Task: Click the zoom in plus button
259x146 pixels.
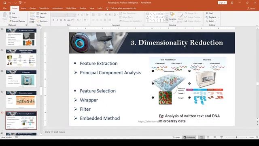Action: pos(246,137)
